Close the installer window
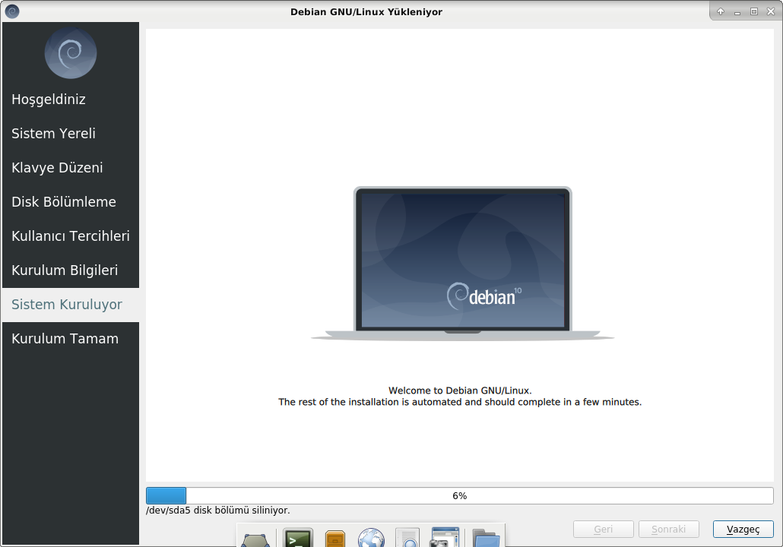This screenshot has width=783, height=547. [771, 11]
